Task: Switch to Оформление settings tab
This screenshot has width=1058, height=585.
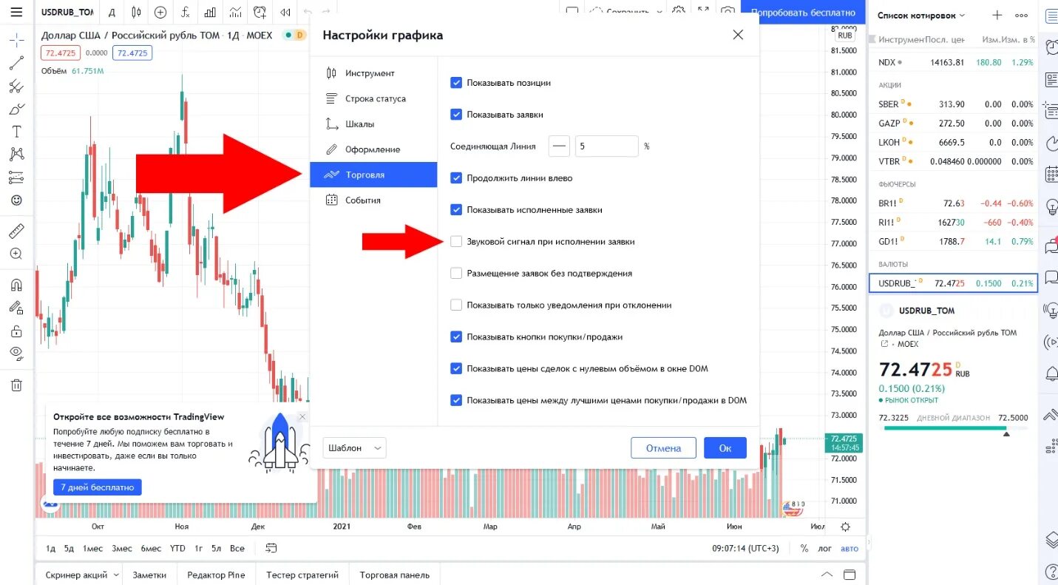Action: 373,149
